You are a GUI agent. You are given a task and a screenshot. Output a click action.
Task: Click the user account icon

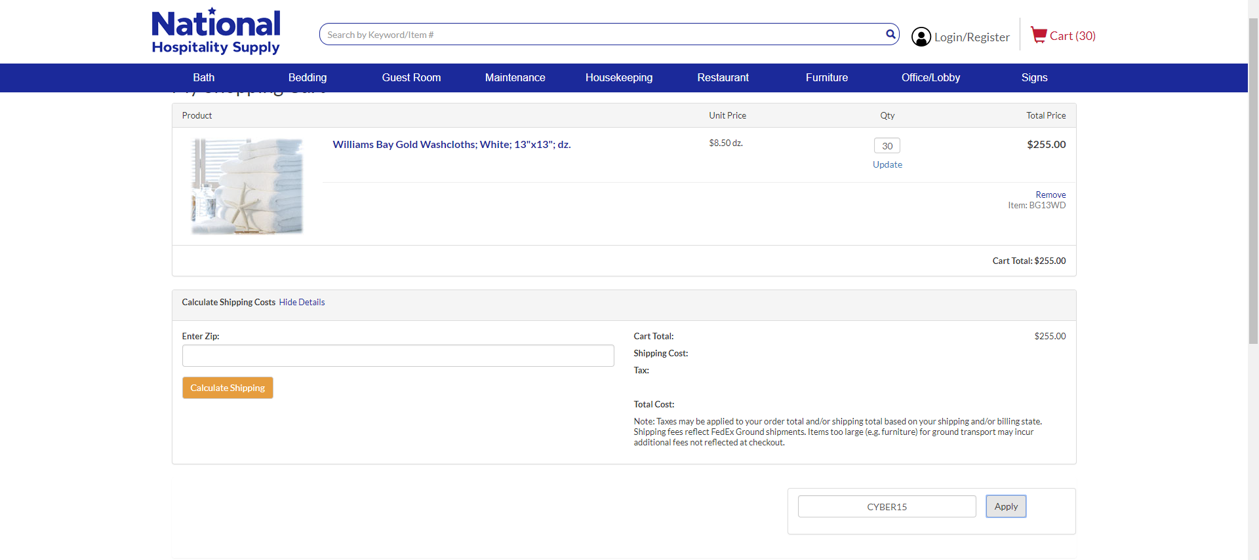click(x=921, y=37)
